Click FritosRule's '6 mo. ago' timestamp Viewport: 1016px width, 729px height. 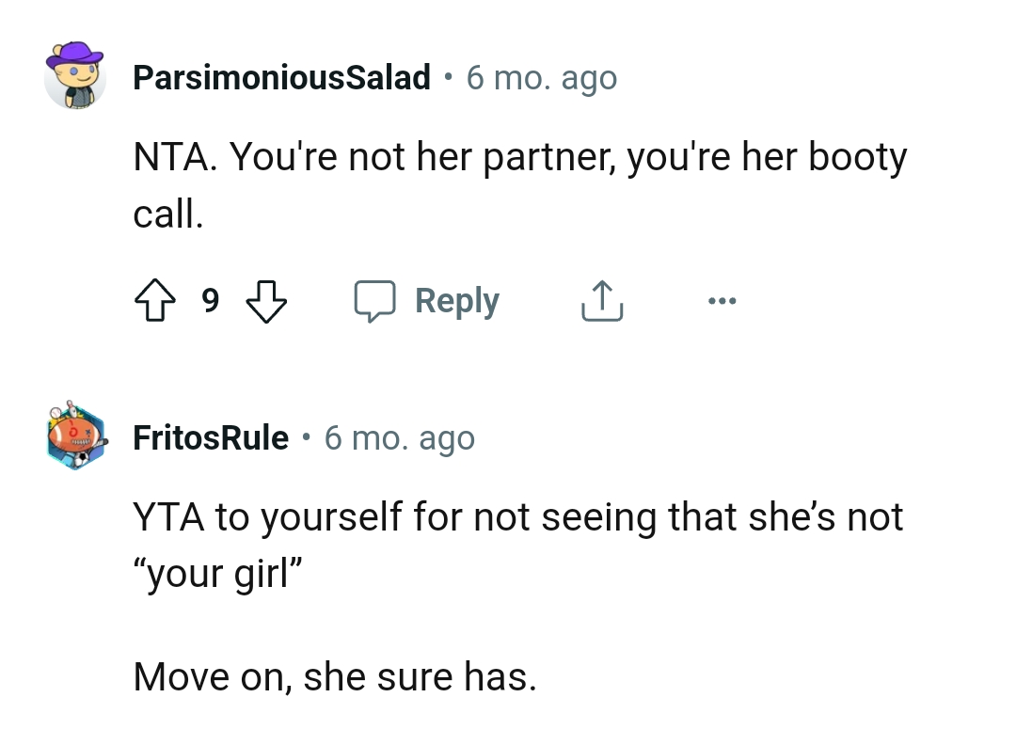tap(400, 436)
